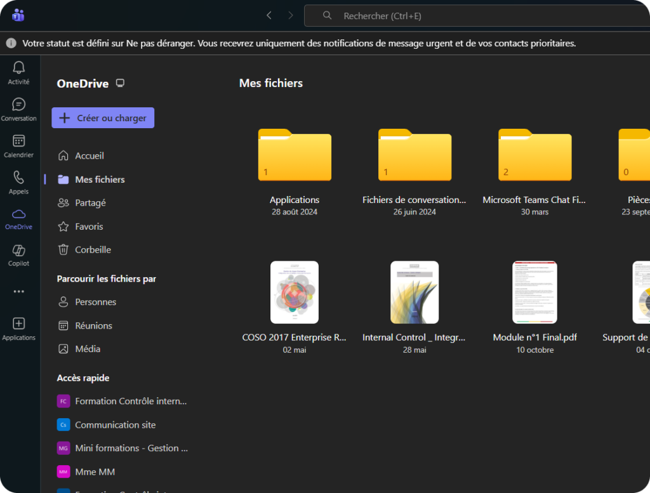
Task: Click the Créer ou charger button
Action: click(x=103, y=118)
